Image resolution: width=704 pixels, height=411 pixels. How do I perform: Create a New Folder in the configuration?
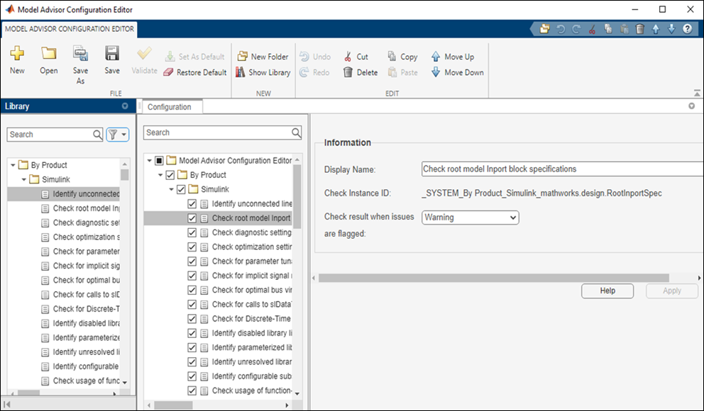pyautogui.click(x=263, y=56)
